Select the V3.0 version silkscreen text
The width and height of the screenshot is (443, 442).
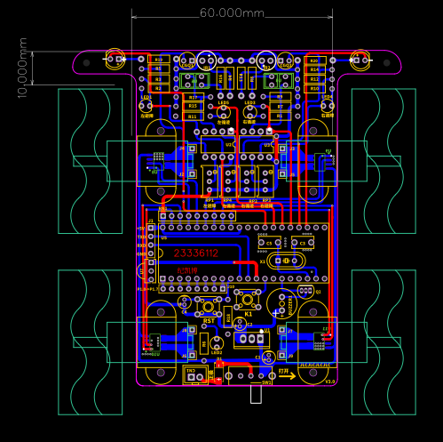pyautogui.click(x=330, y=382)
